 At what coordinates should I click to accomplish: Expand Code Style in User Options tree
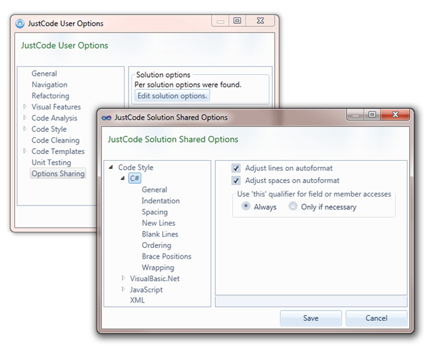click(25, 129)
